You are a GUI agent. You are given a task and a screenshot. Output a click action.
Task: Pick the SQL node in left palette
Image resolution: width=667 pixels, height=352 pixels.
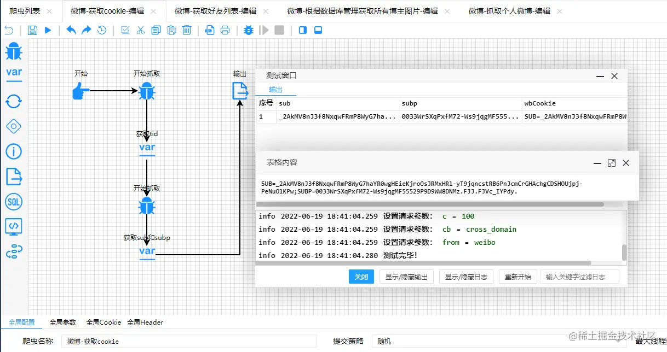click(x=14, y=202)
